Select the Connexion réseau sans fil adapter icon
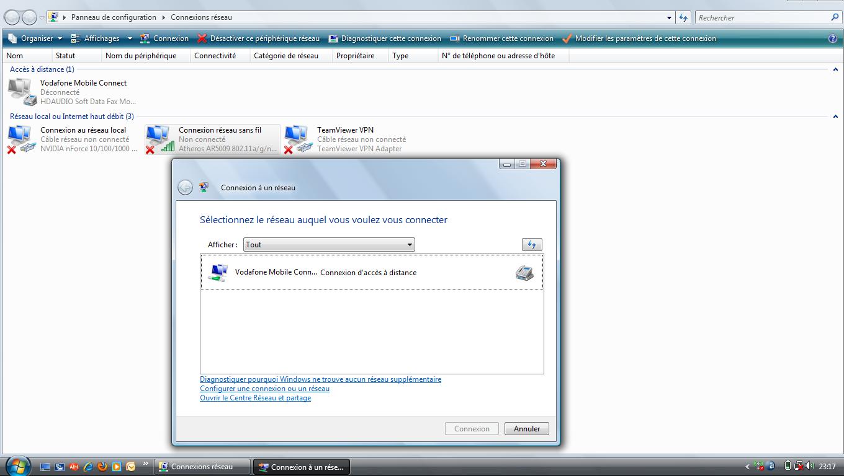The width and height of the screenshot is (844, 476). 160,139
